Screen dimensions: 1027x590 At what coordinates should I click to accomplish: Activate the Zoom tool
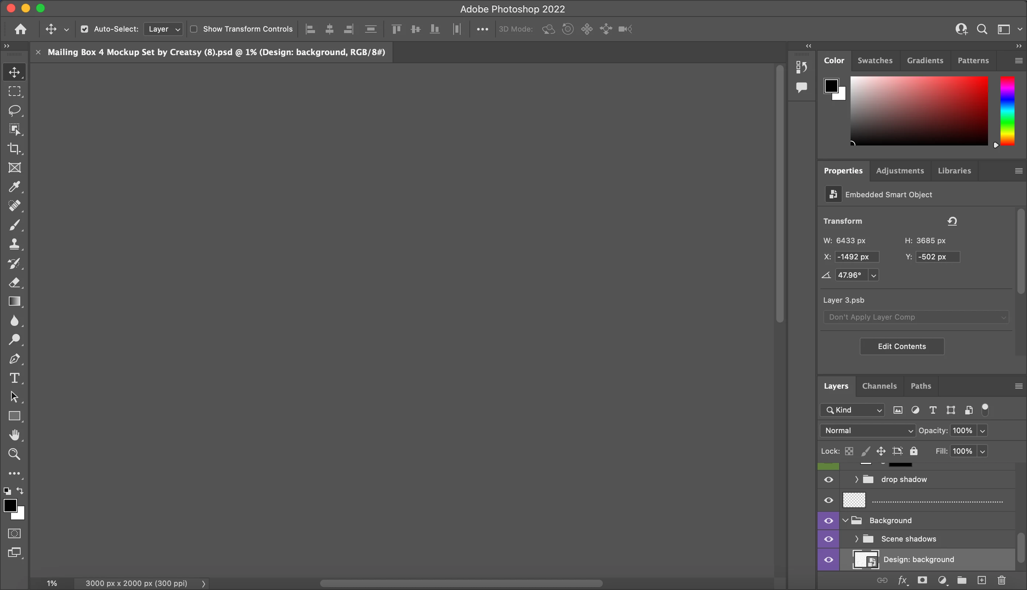point(15,454)
